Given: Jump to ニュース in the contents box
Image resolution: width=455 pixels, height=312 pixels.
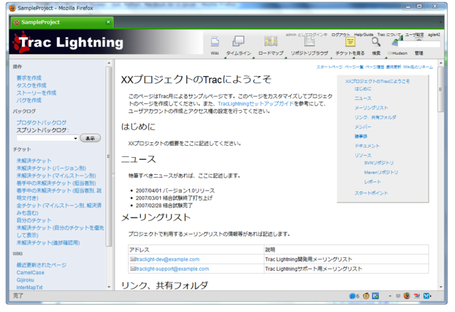Looking at the screenshot, I should [x=363, y=98].
